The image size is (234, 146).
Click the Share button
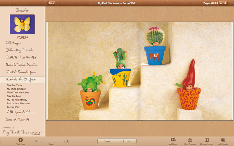pos(107,141)
